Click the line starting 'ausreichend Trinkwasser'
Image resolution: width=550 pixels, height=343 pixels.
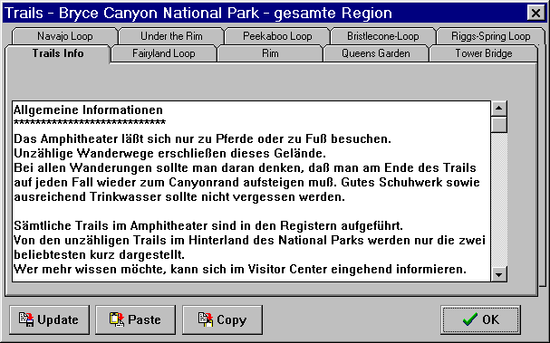tap(179, 197)
